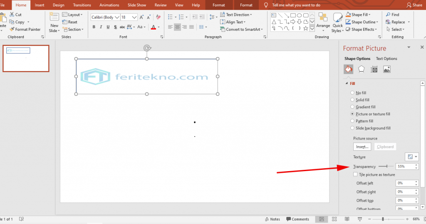Viewport: 426px width, 224px height.
Task: Click the Reset slide button
Action: point(70,22)
